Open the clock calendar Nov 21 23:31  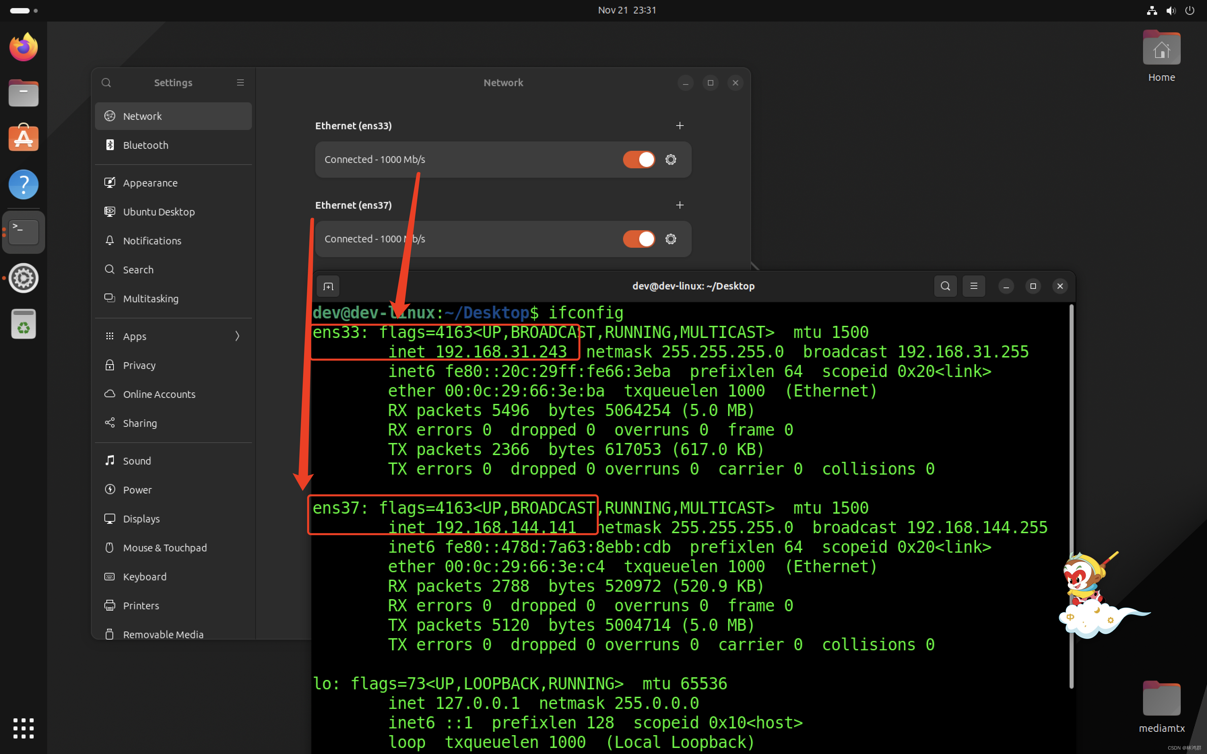[627, 10]
